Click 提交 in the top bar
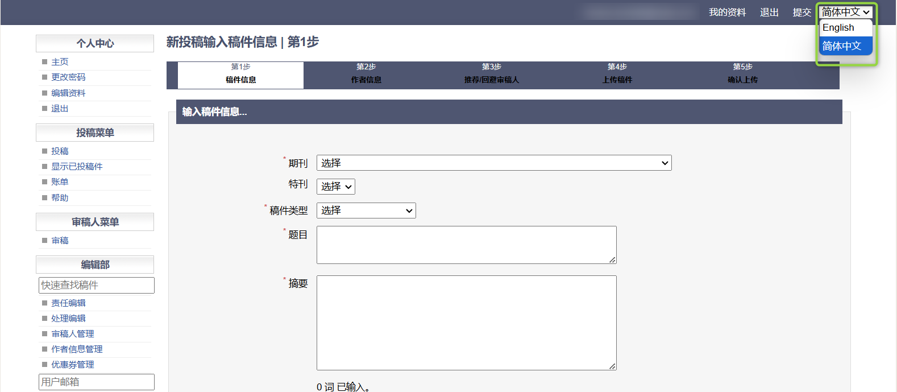This screenshot has width=897, height=392. pyautogui.click(x=802, y=13)
